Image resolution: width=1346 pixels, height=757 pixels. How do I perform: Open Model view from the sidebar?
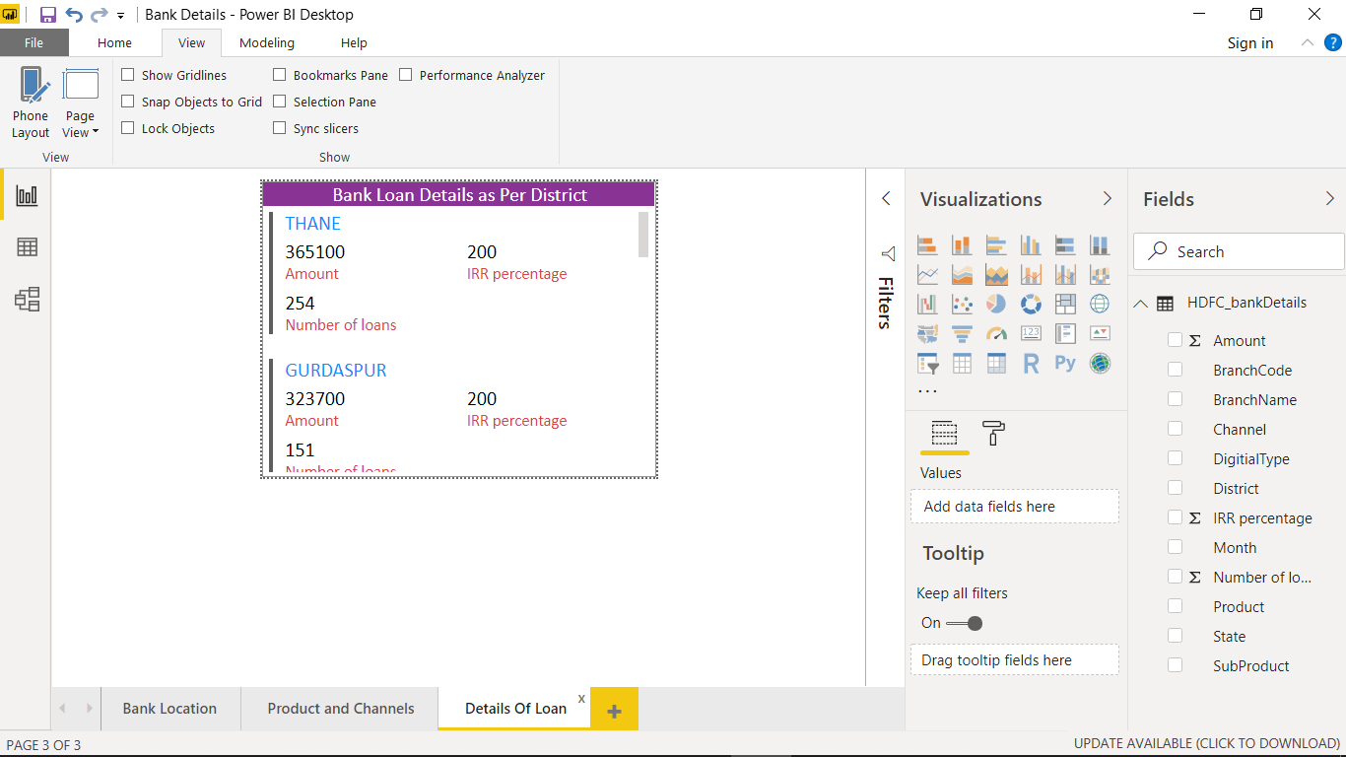click(25, 299)
